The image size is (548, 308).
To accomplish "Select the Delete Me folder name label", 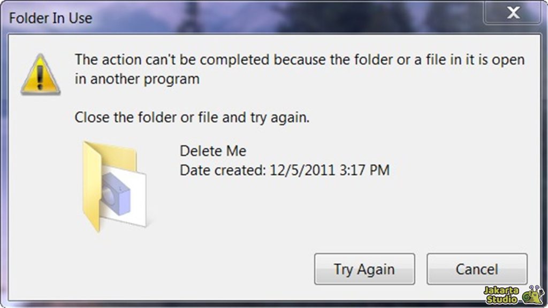I will [212, 151].
